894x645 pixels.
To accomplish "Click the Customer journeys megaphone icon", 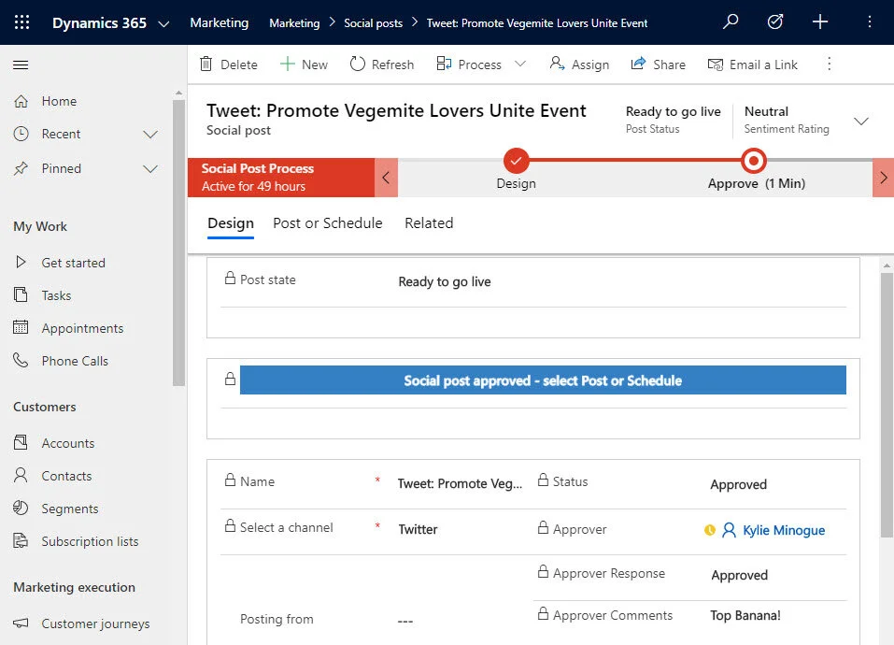I will tap(21, 623).
